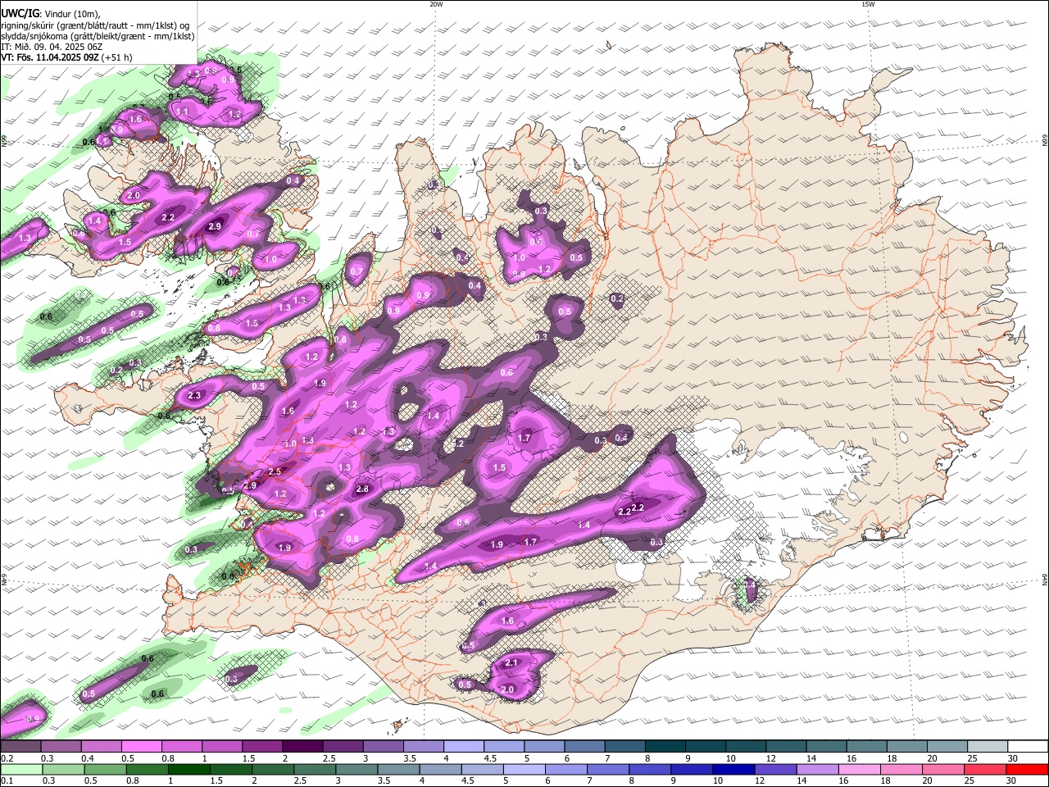This screenshot has width=1049, height=787.
Task: Click the '2.3' precipitation value on the map
Action: pyautogui.click(x=194, y=396)
